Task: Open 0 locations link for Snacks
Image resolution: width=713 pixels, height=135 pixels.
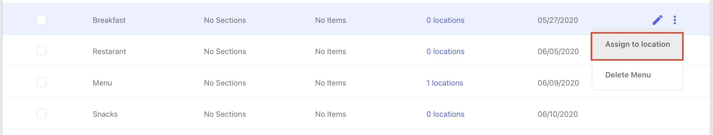Action: pos(445,114)
